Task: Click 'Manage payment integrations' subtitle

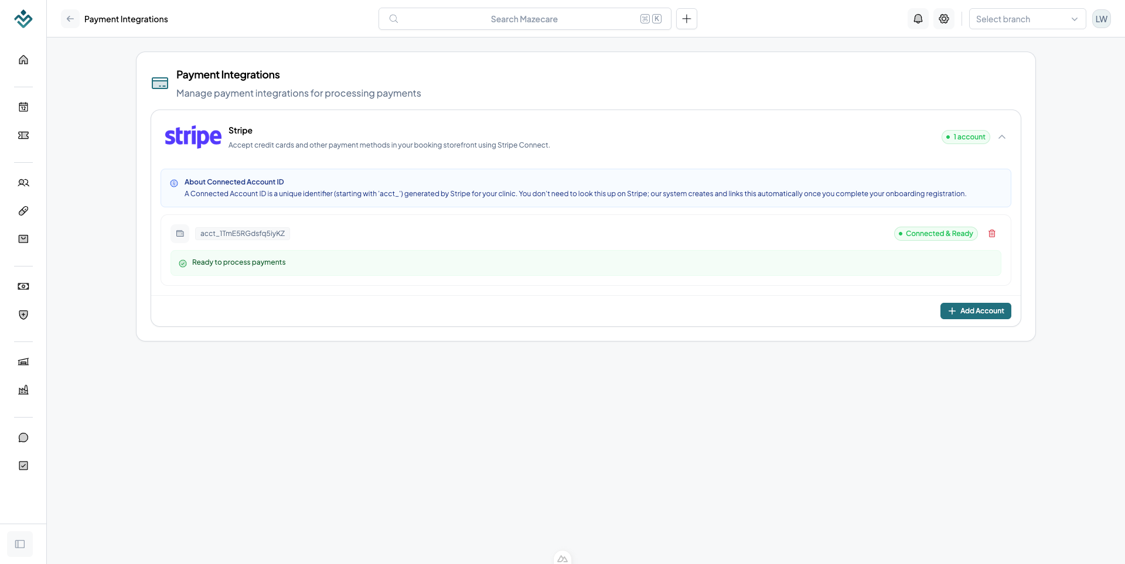Action: (299, 93)
